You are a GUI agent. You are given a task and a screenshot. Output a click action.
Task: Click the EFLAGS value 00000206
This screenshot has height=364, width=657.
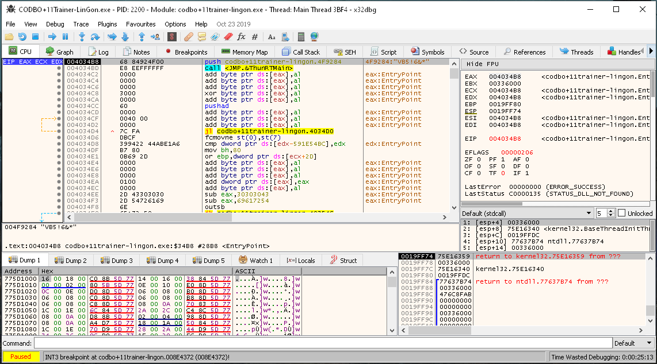pos(517,153)
